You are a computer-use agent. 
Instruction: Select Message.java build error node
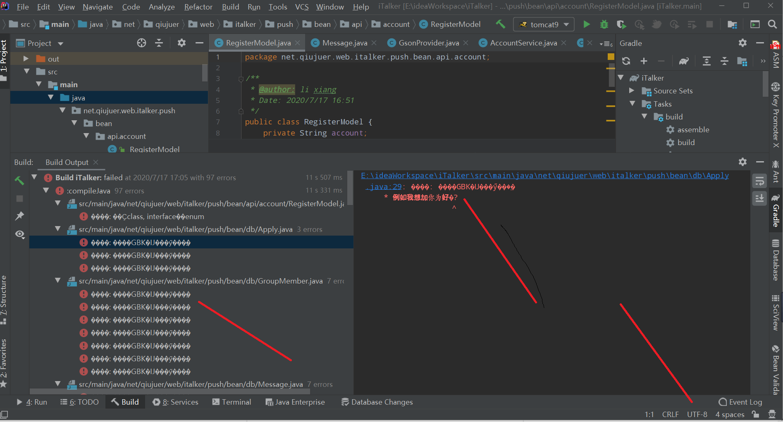pyautogui.click(x=191, y=384)
